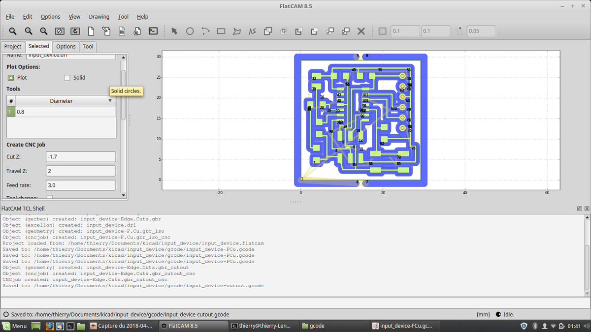Click the Zoom In magnifier icon
Image resolution: width=591 pixels, height=332 pixels.
tap(44, 31)
